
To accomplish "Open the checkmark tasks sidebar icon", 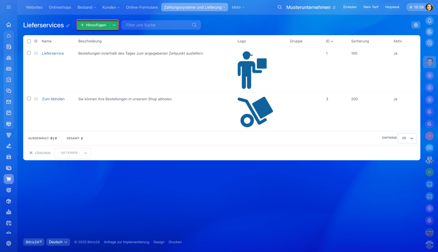I will [9, 80].
